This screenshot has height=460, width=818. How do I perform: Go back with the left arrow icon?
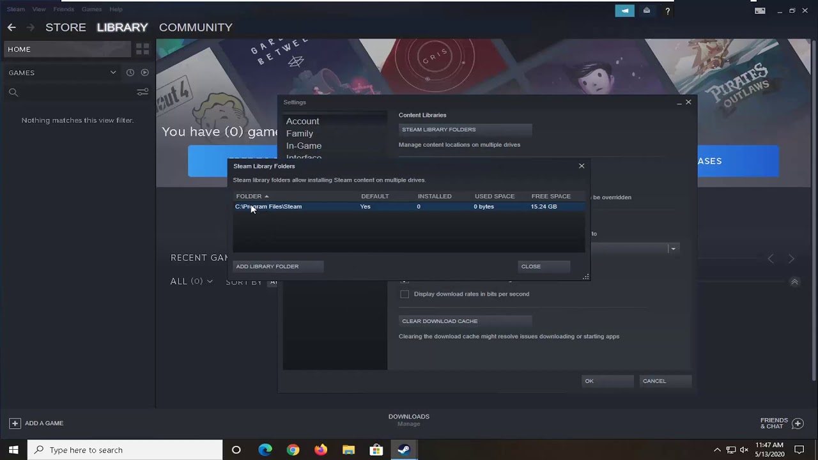coord(12,27)
